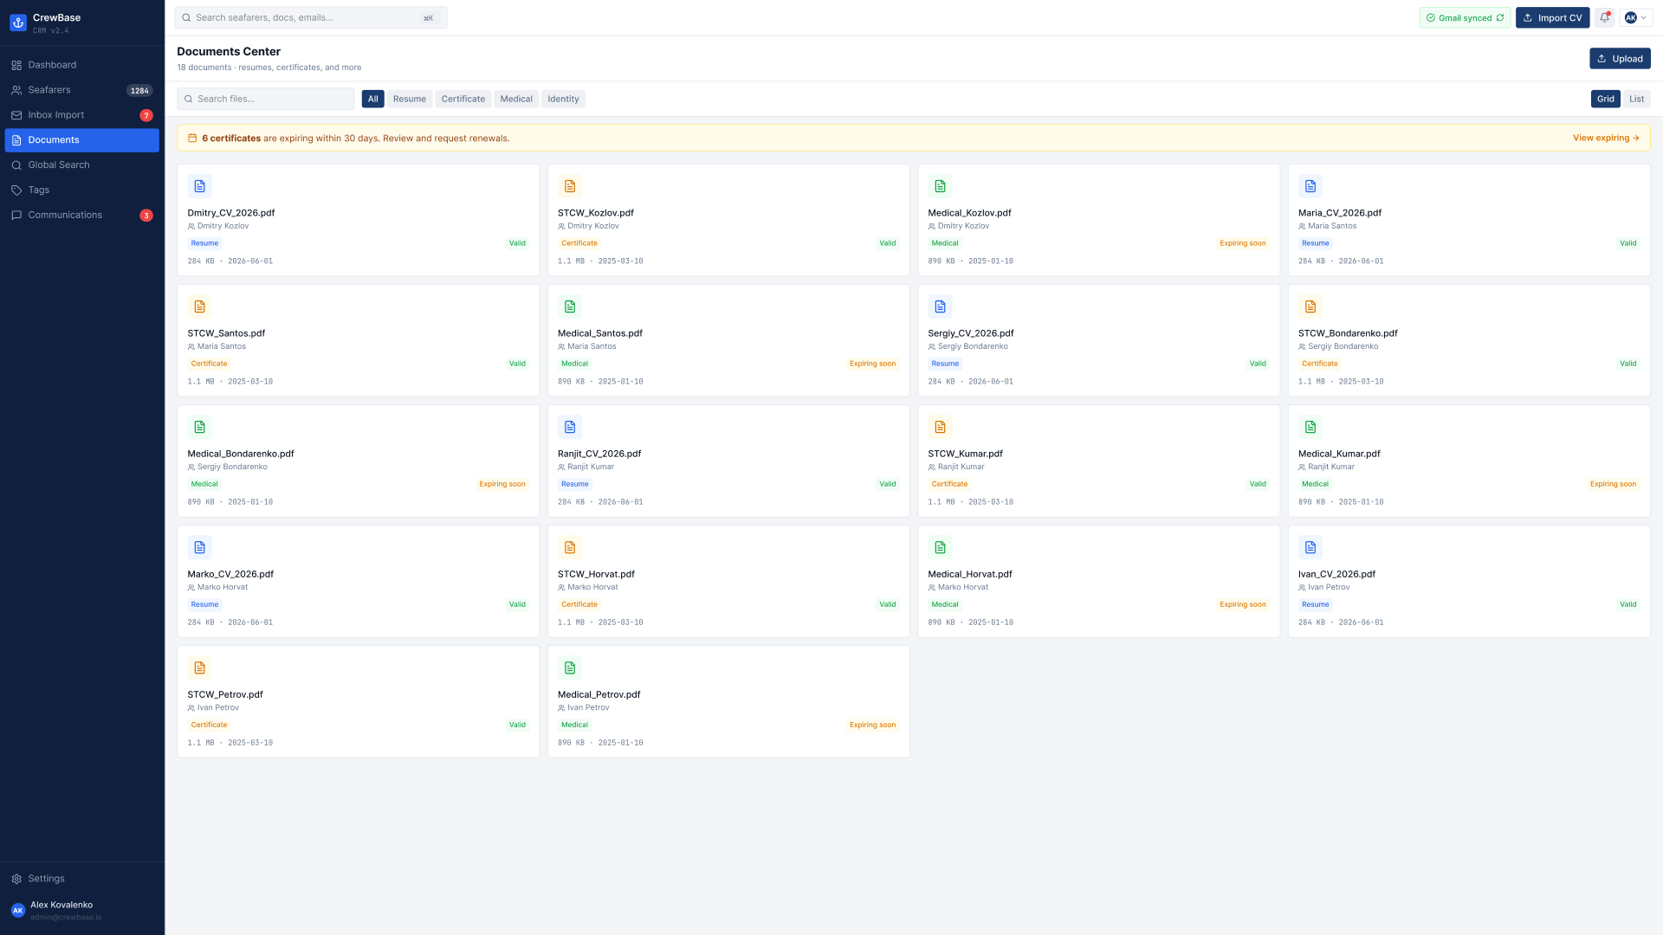Click the Marko_CV_2026.pdf file icon
Viewport: 1663px width, 935px height.
199,547
